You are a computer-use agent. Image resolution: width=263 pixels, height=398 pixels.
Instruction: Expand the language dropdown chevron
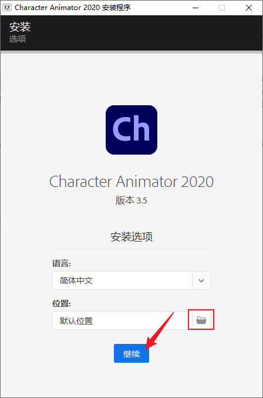point(201,280)
